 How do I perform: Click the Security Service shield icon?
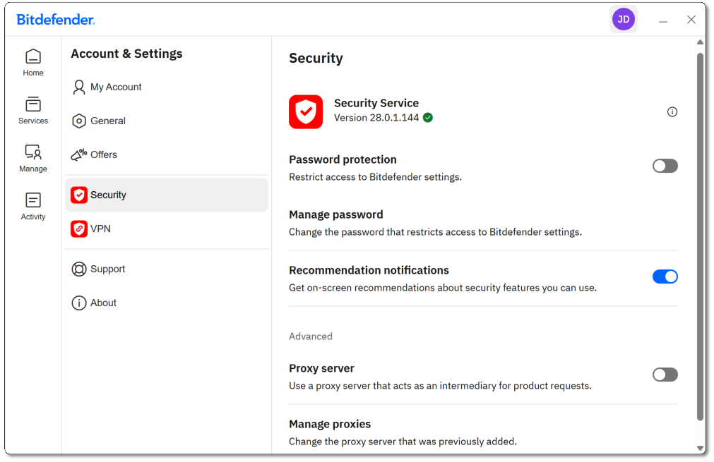(305, 111)
